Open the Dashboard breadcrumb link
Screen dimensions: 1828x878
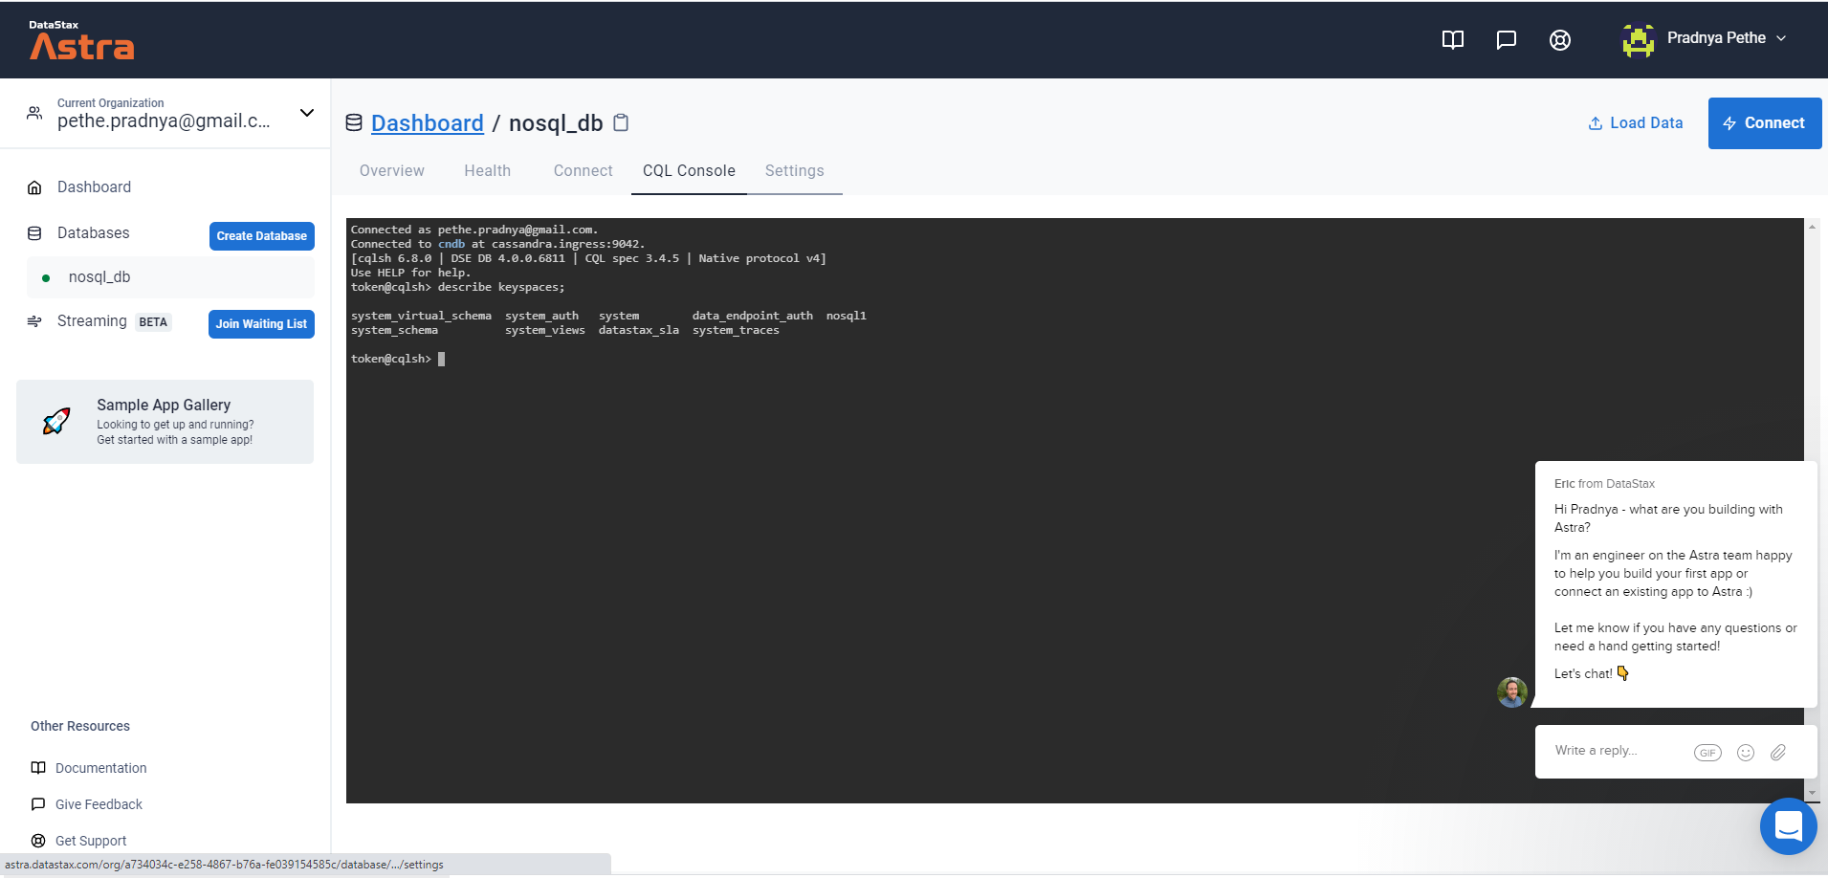427,122
